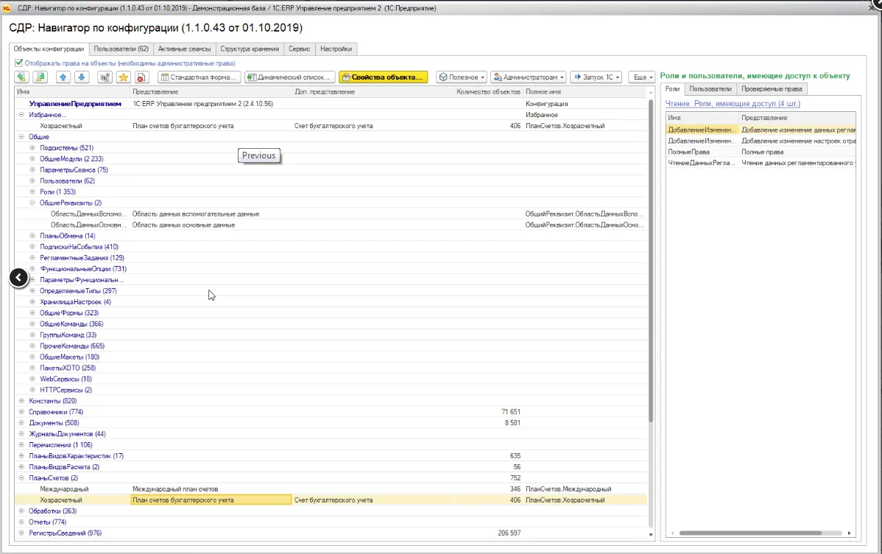Click the blue down arrow toolbar icon

click(81, 77)
